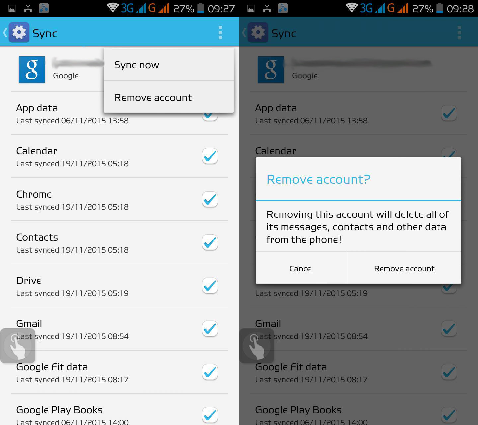Screen dimensions: 478x425
Task: Toggle Contacts sync checkbox in left screen
Action: click(x=210, y=242)
